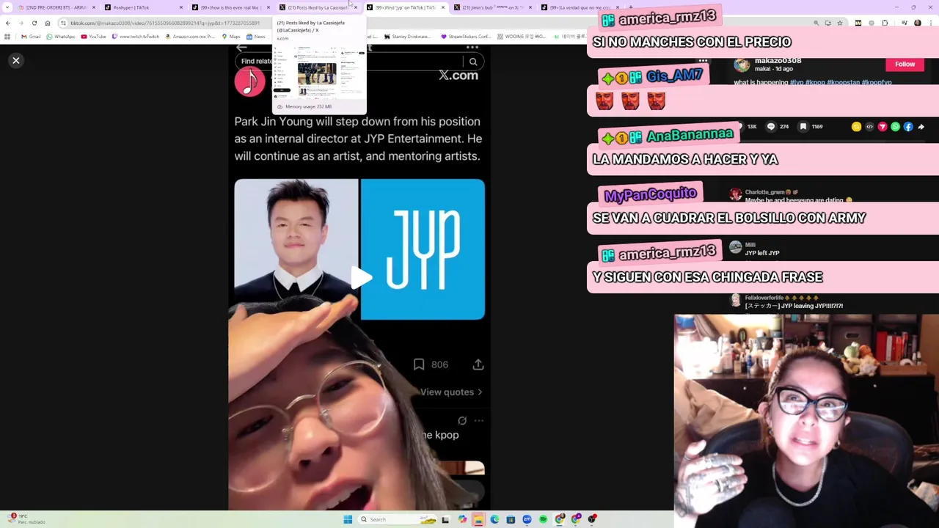Open Spotify from the taskbar
Screen dimensions: 939x528
pos(543,519)
